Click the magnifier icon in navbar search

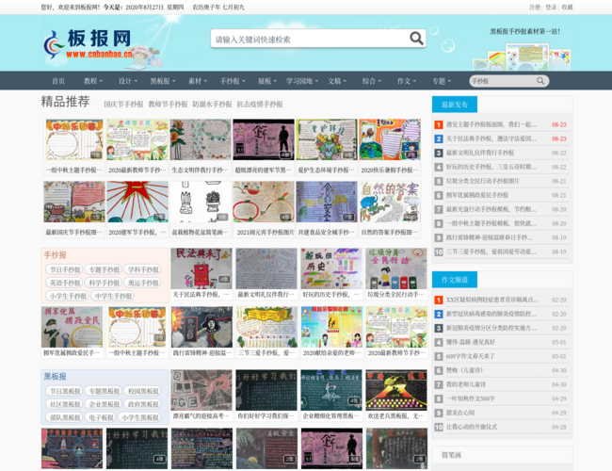pos(540,81)
